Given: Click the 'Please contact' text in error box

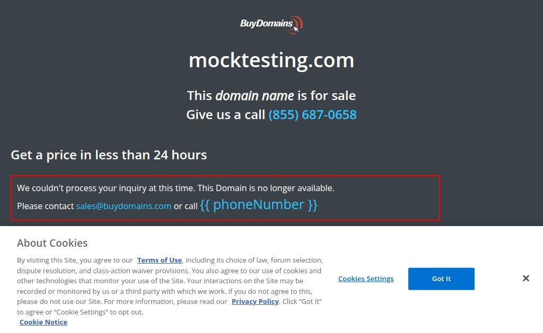Looking at the screenshot, I should click(46, 206).
